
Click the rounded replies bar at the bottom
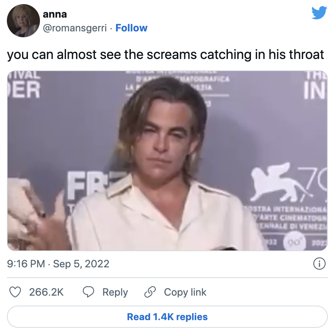[x=168, y=316]
